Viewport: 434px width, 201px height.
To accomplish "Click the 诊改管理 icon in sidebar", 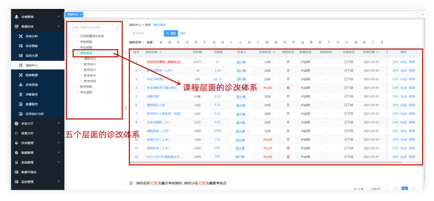I will coord(16,143).
